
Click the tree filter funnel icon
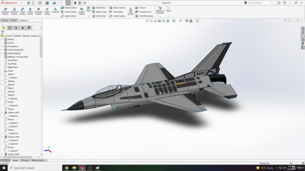click(x=2, y=32)
